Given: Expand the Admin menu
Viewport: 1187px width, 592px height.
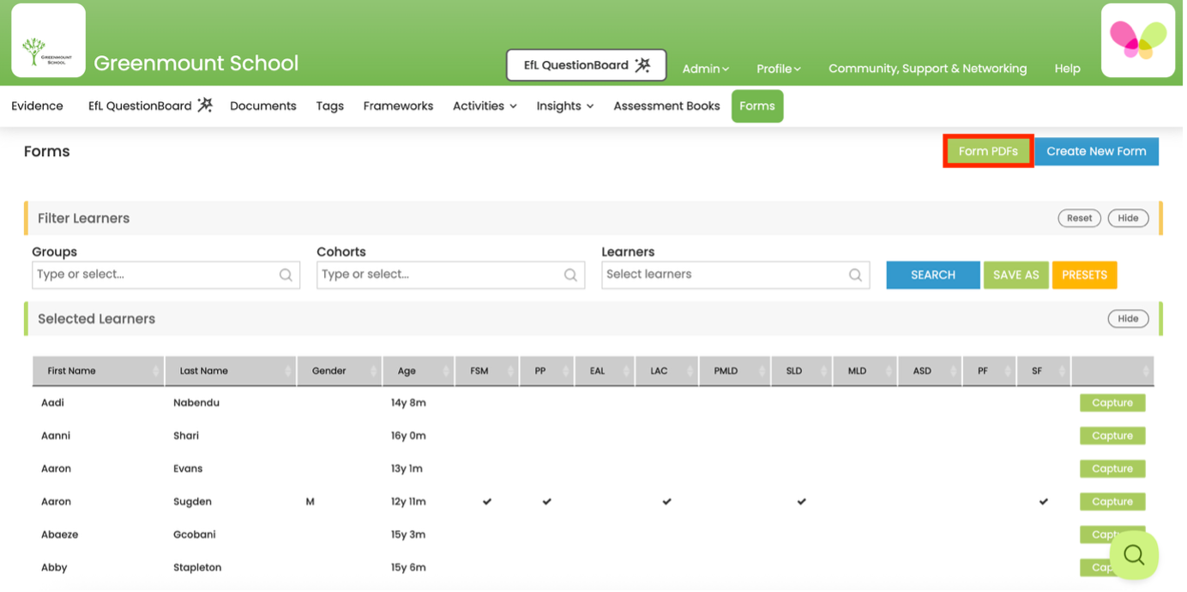Looking at the screenshot, I should point(705,69).
